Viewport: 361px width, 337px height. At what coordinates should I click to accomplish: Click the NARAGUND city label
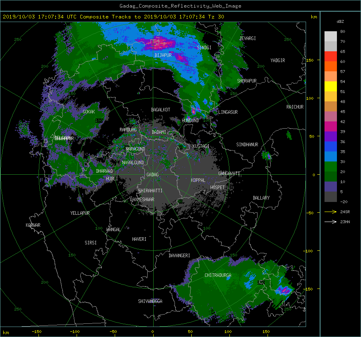coord(136,149)
